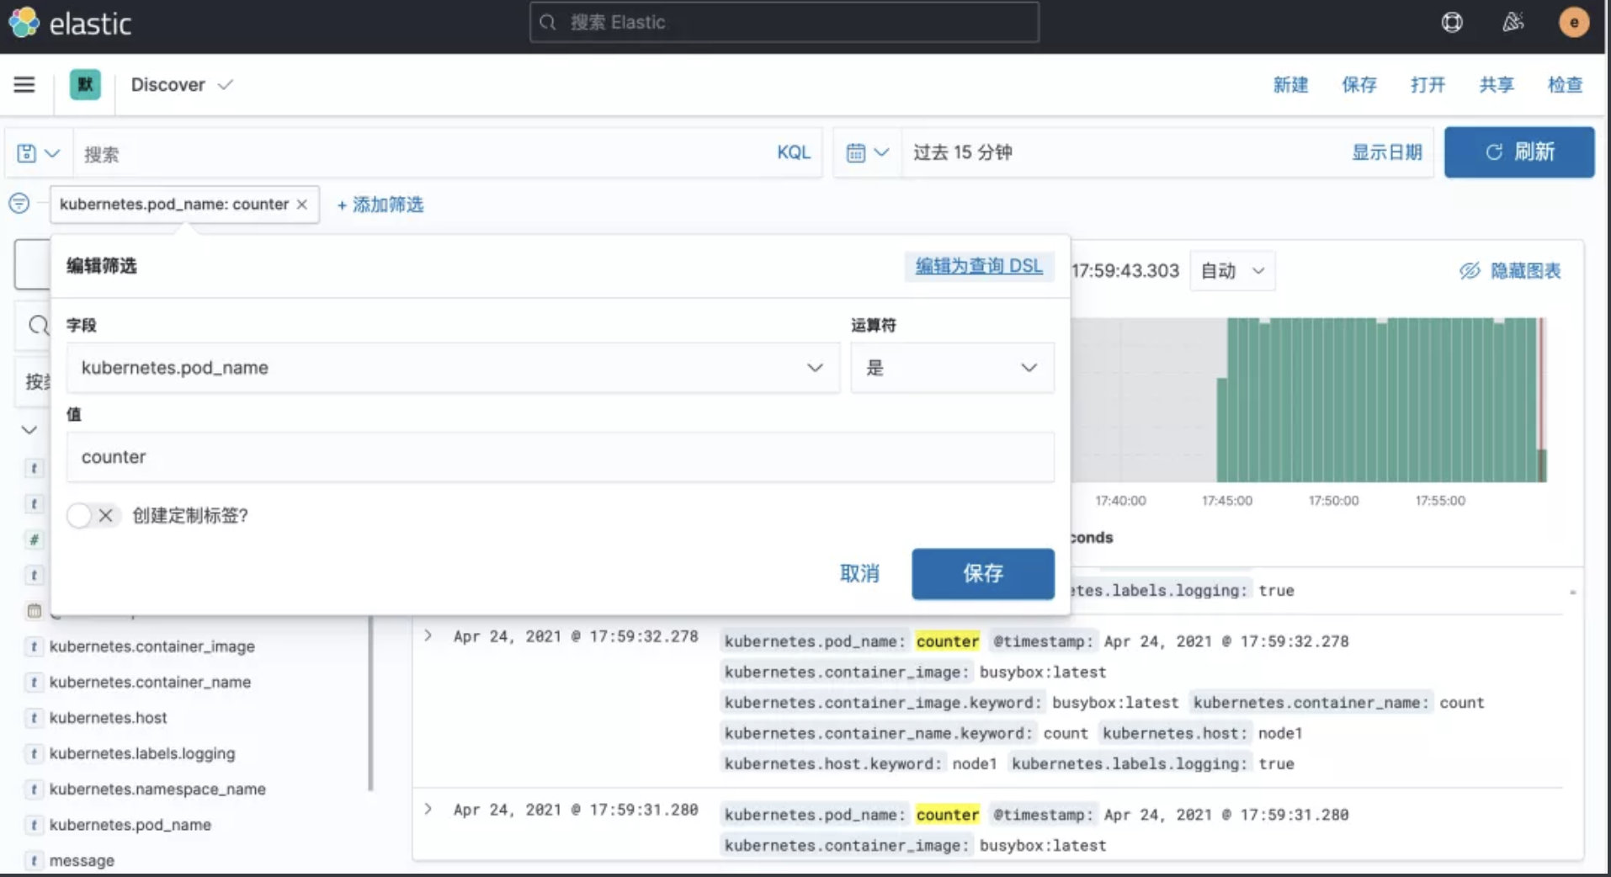Screen dimensions: 1611x877
Task: Enable the 创建定制标签 toggle
Action: click(x=78, y=515)
